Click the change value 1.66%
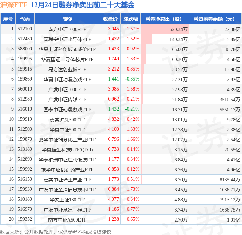This screenshot has height=235, width=242. pyautogui.click(x=133, y=139)
